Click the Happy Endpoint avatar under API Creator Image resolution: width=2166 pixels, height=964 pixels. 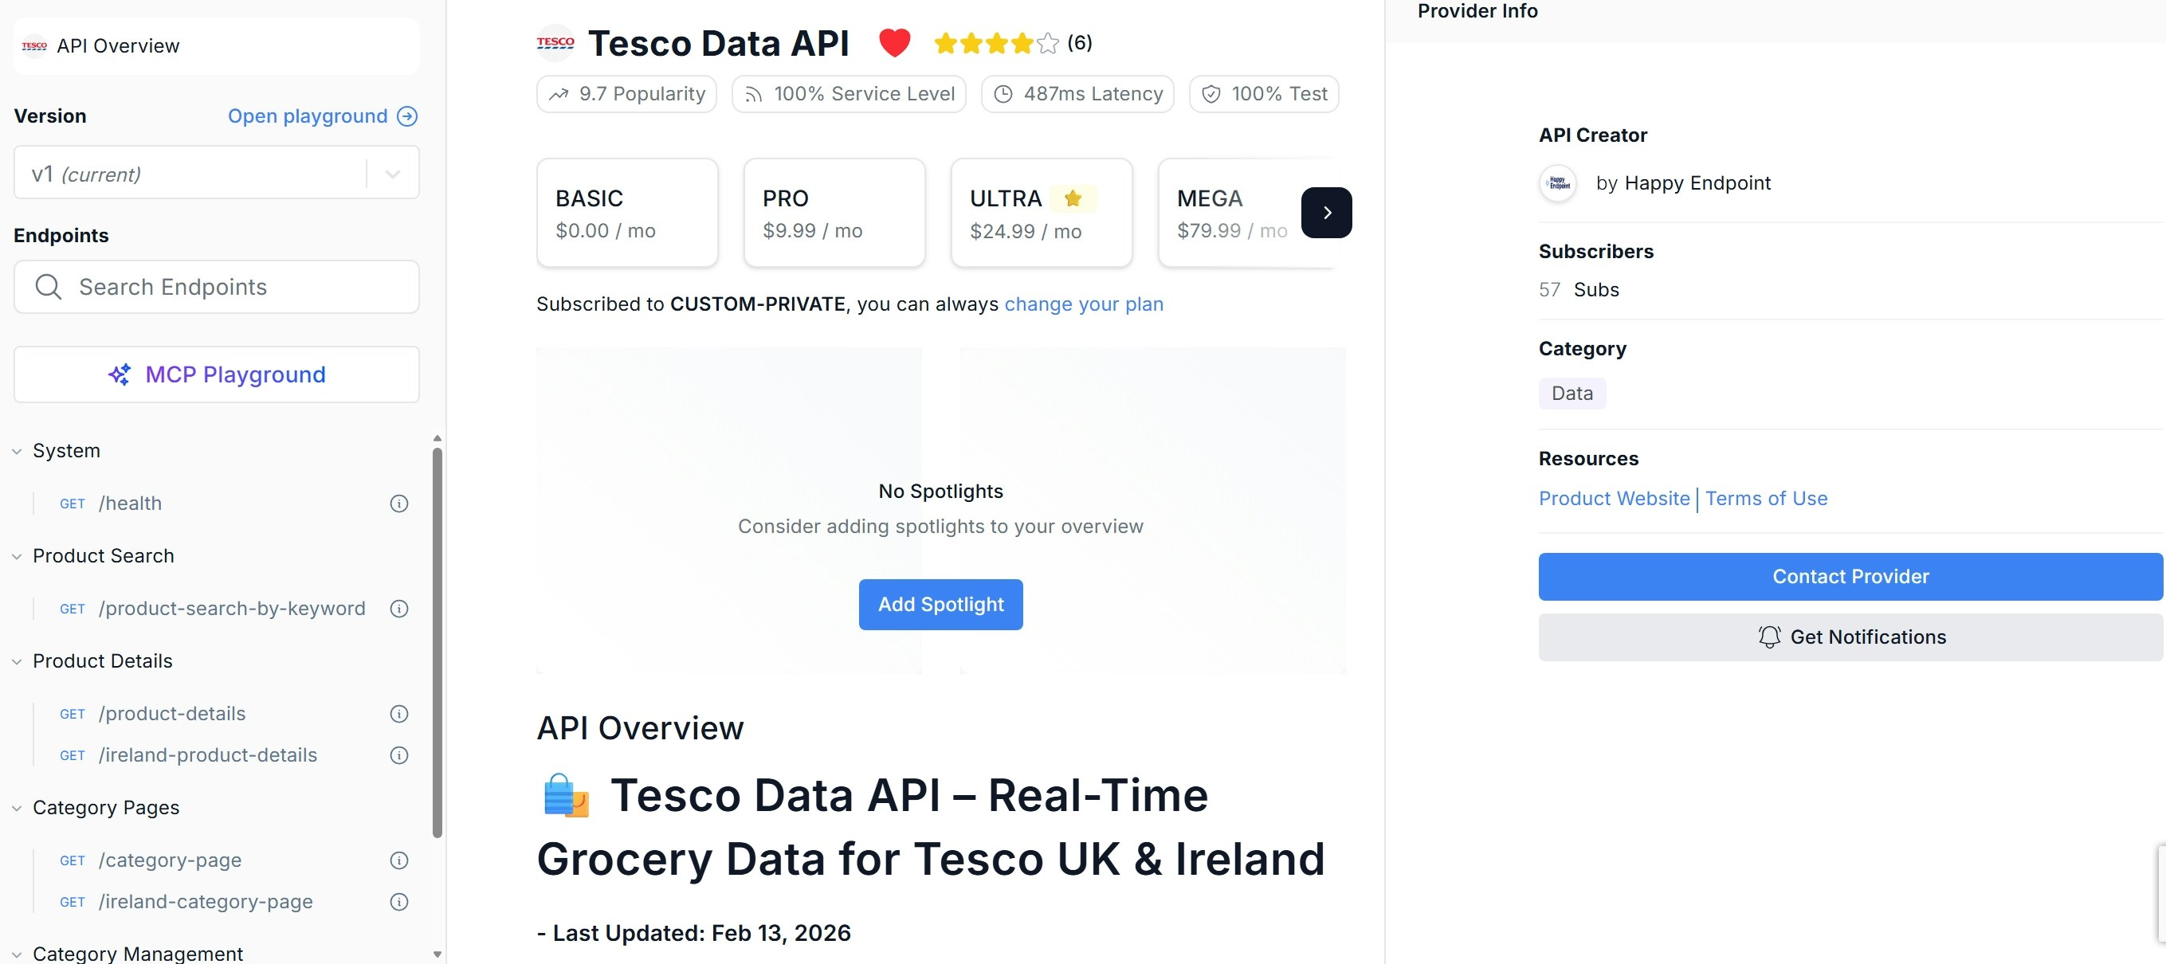[x=1557, y=182]
